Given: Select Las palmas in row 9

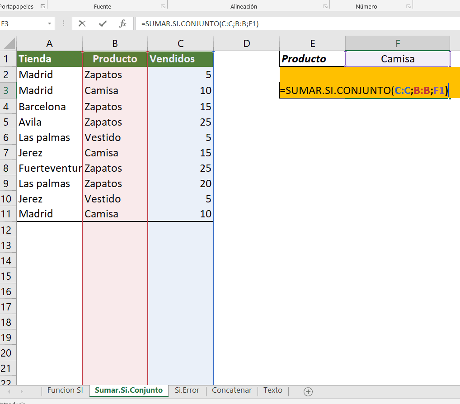Looking at the screenshot, I should pos(49,183).
